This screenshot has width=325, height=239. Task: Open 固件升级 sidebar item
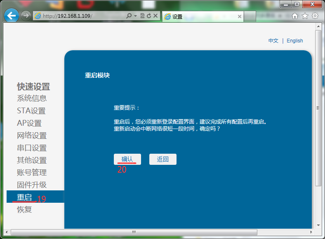click(32, 185)
